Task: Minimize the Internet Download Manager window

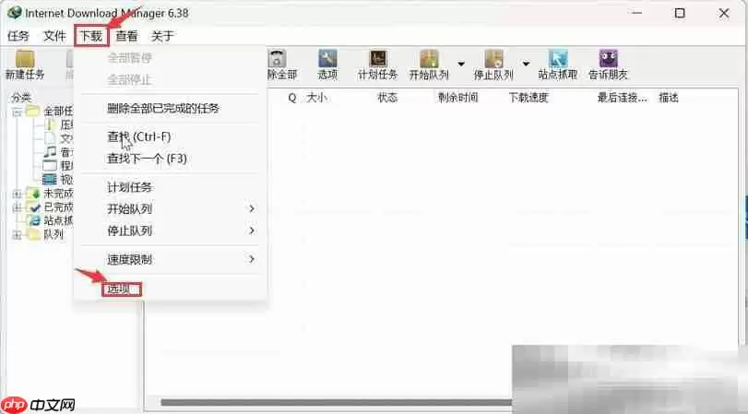Action: coord(636,13)
